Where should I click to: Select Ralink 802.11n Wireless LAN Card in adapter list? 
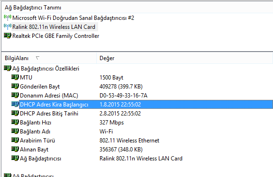54,27
